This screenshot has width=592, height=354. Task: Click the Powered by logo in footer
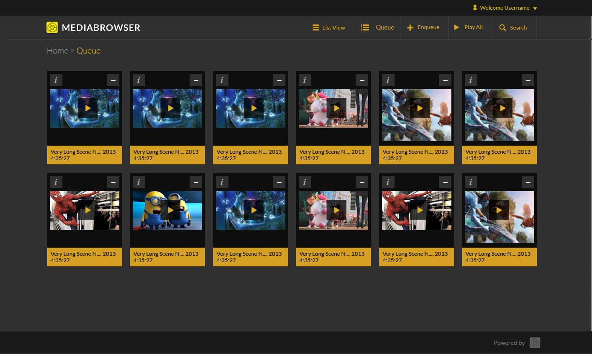pyautogui.click(x=535, y=343)
